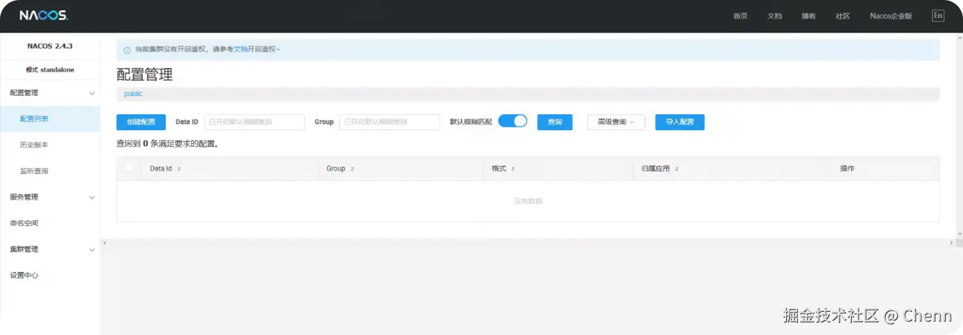Focus the Group search field

(390, 122)
